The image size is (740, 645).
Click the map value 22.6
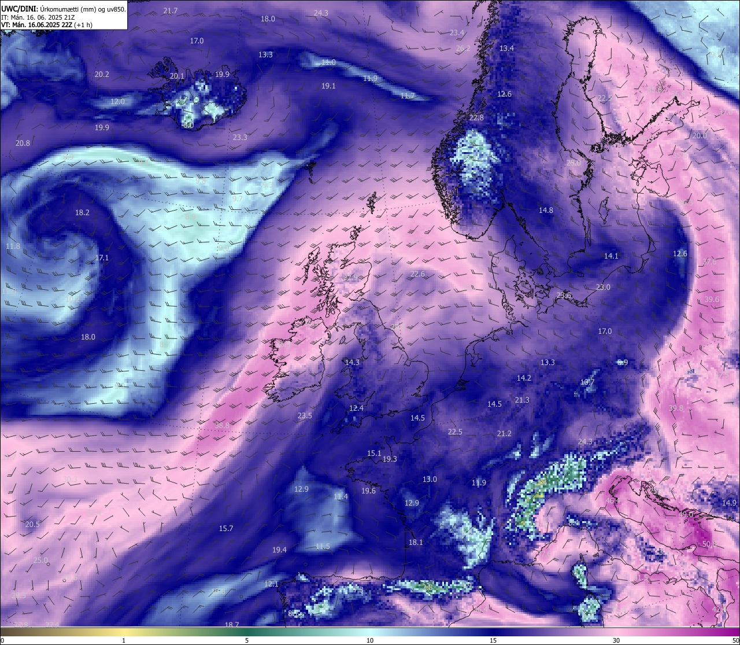417,274
